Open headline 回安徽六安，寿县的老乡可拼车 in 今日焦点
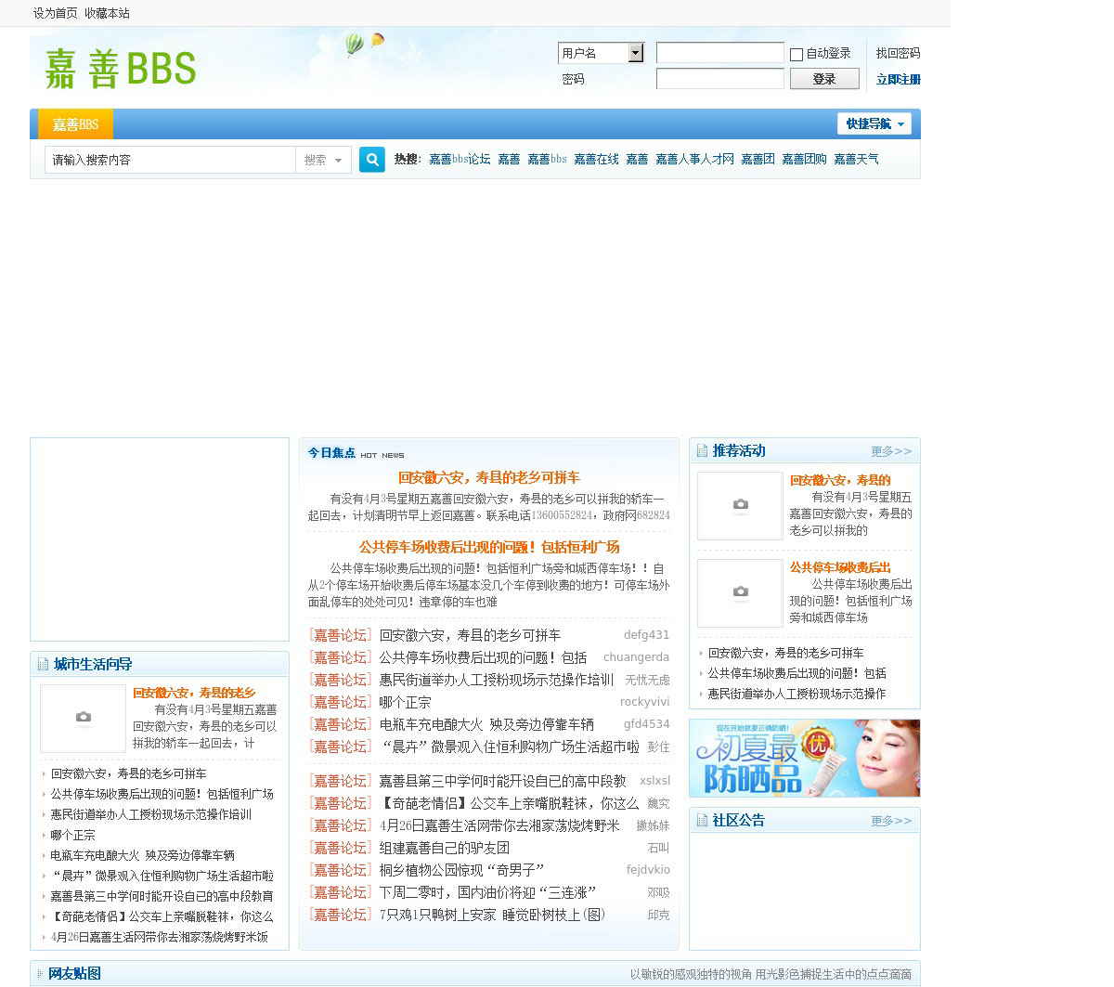This screenshot has height=987, width=1114. point(489,477)
